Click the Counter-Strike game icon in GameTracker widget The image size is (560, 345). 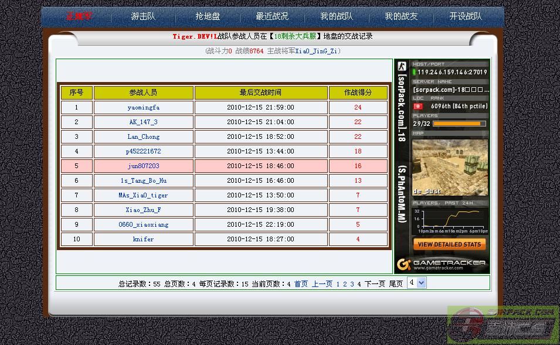pos(402,66)
